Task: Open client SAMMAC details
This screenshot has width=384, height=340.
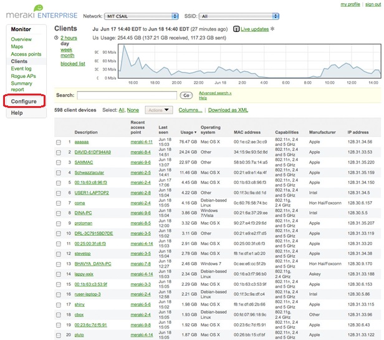Action: pyautogui.click(x=84, y=162)
